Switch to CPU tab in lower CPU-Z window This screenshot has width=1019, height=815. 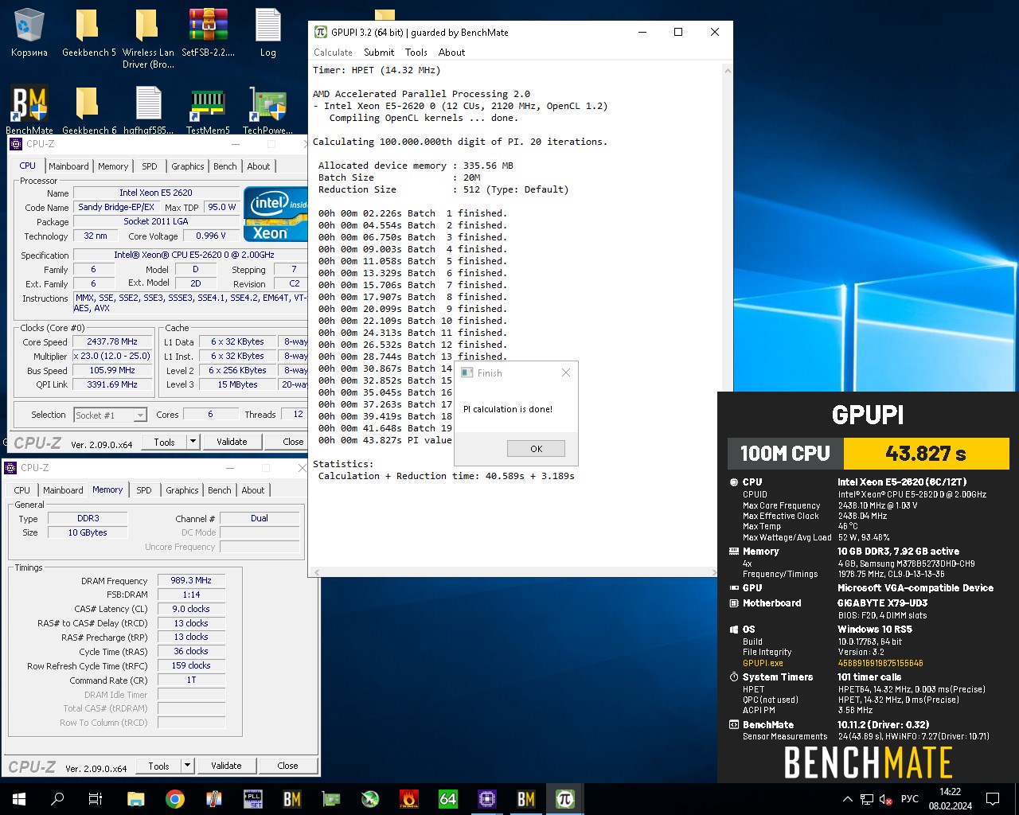point(22,490)
